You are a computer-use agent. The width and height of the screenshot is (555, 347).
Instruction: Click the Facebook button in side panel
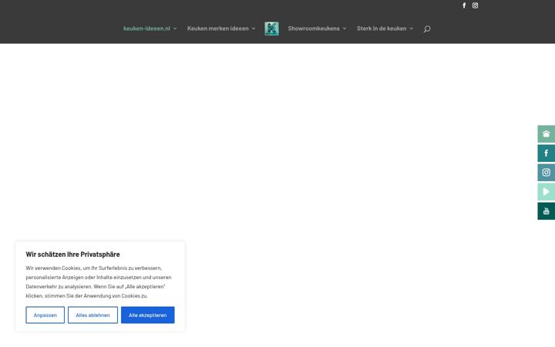(547, 153)
